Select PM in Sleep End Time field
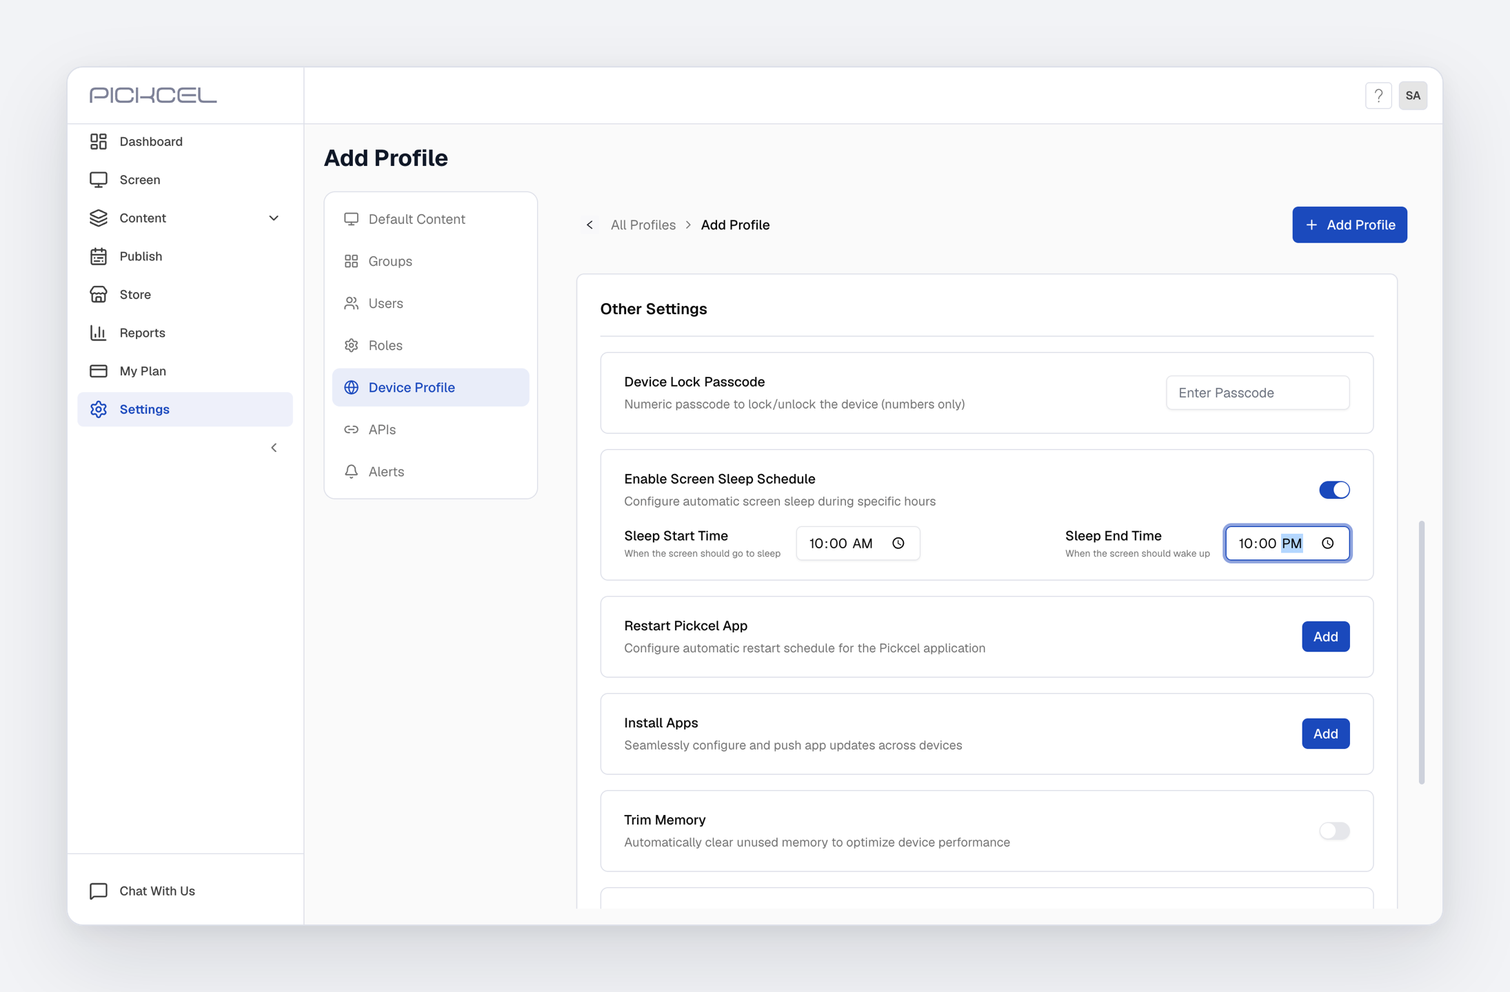Image resolution: width=1510 pixels, height=992 pixels. (x=1291, y=544)
